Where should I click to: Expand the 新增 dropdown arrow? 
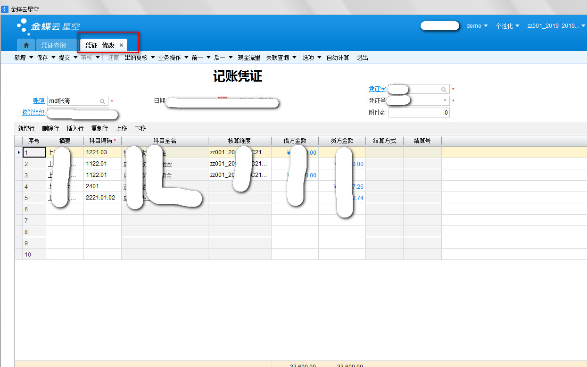pyautogui.click(x=31, y=58)
